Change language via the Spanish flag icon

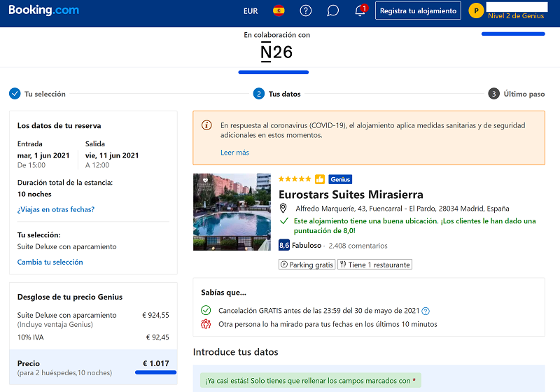279,10
